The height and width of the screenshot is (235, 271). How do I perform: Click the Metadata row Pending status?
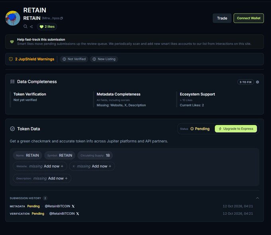pyautogui.click(x=33, y=206)
